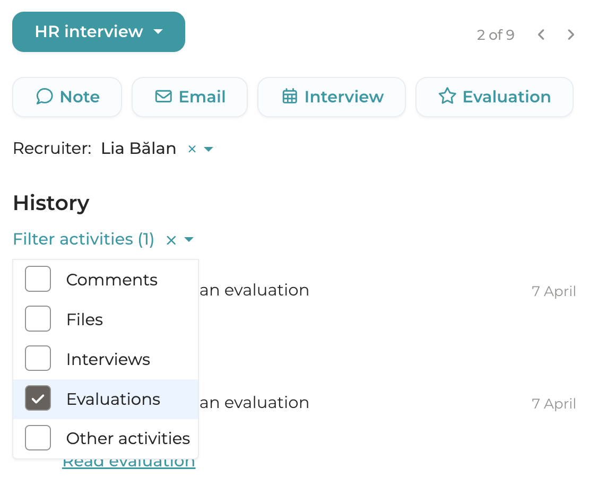The height and width of the screenshot is (486, 607).
Task: Open the Read evaluation link
Action: tap(128, 461)
